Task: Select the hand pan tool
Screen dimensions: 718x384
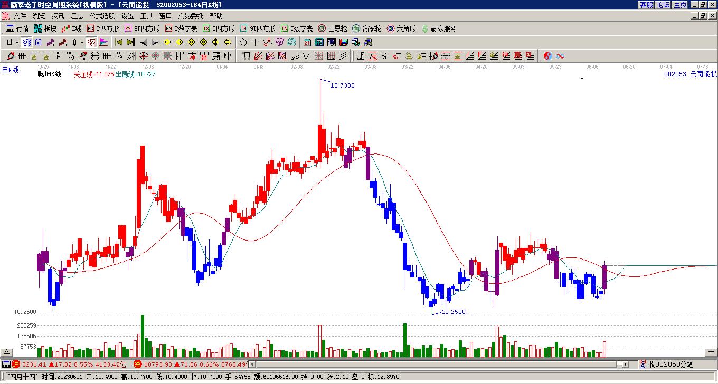Action: (243, 42)
